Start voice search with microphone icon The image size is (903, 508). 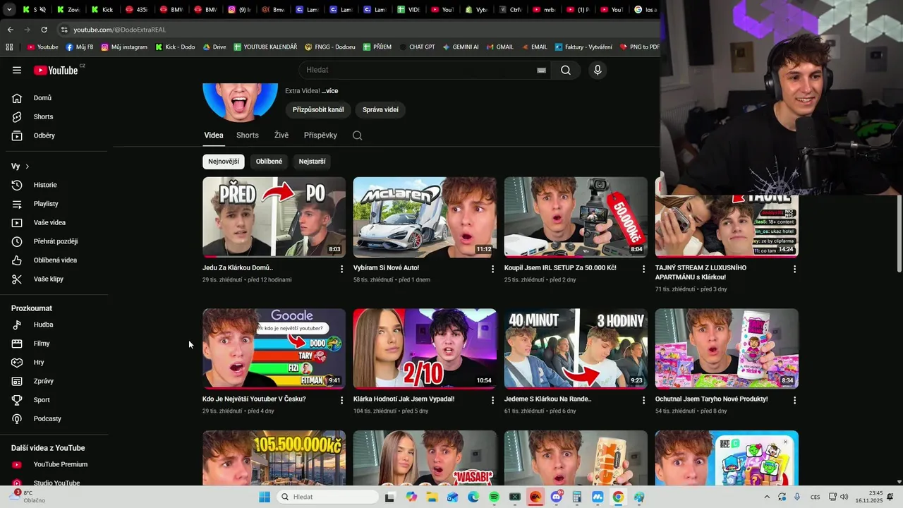(598, 70)
